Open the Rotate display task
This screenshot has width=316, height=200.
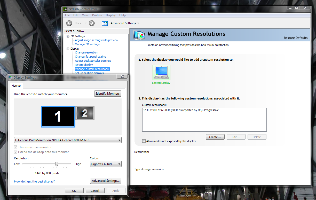(x=84, y=65)
